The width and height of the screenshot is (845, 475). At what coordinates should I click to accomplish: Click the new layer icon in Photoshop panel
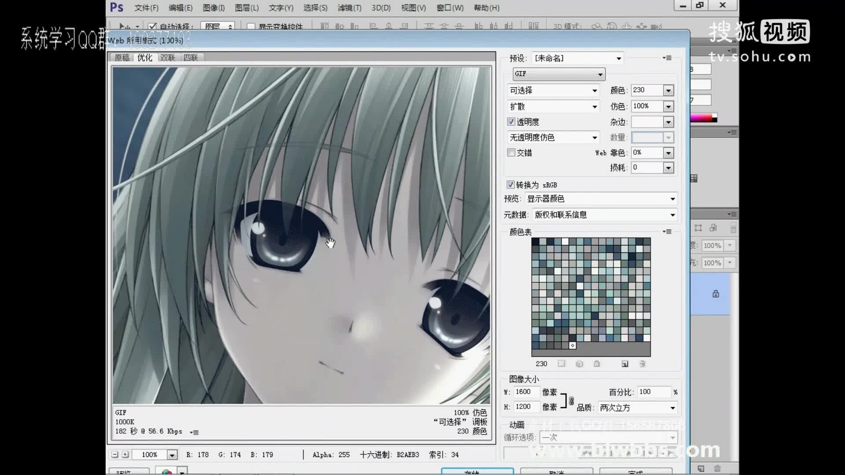pyautogui.click(x=701, y=469)
